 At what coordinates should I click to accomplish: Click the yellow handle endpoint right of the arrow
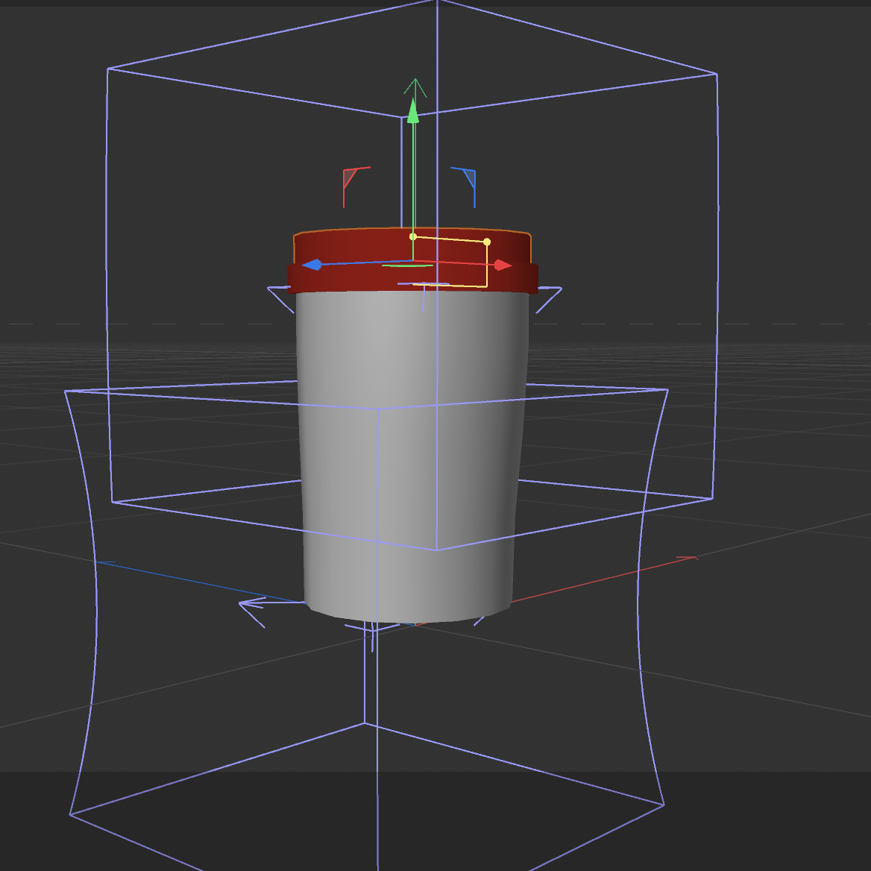coord(486,242)
